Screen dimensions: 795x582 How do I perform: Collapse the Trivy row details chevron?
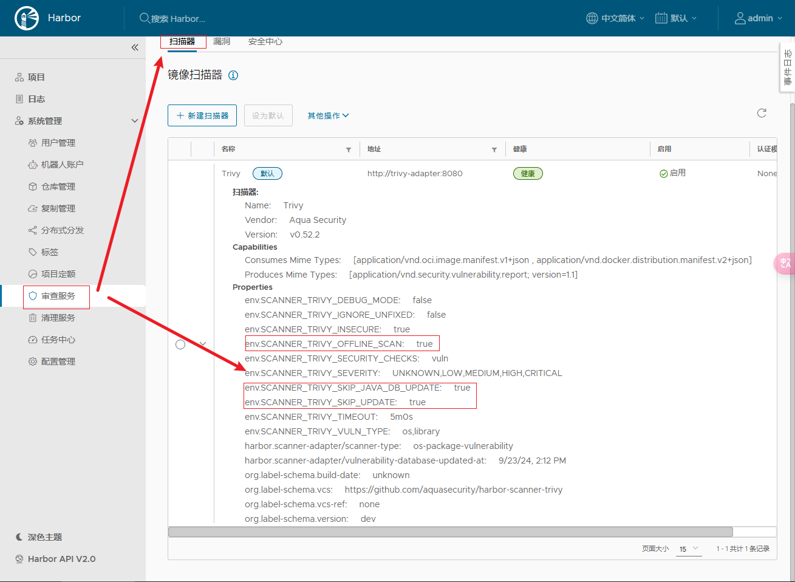tap(203, 344)
